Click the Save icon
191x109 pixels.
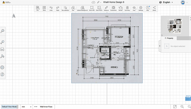pyautogui.click(x=44, y=8)
